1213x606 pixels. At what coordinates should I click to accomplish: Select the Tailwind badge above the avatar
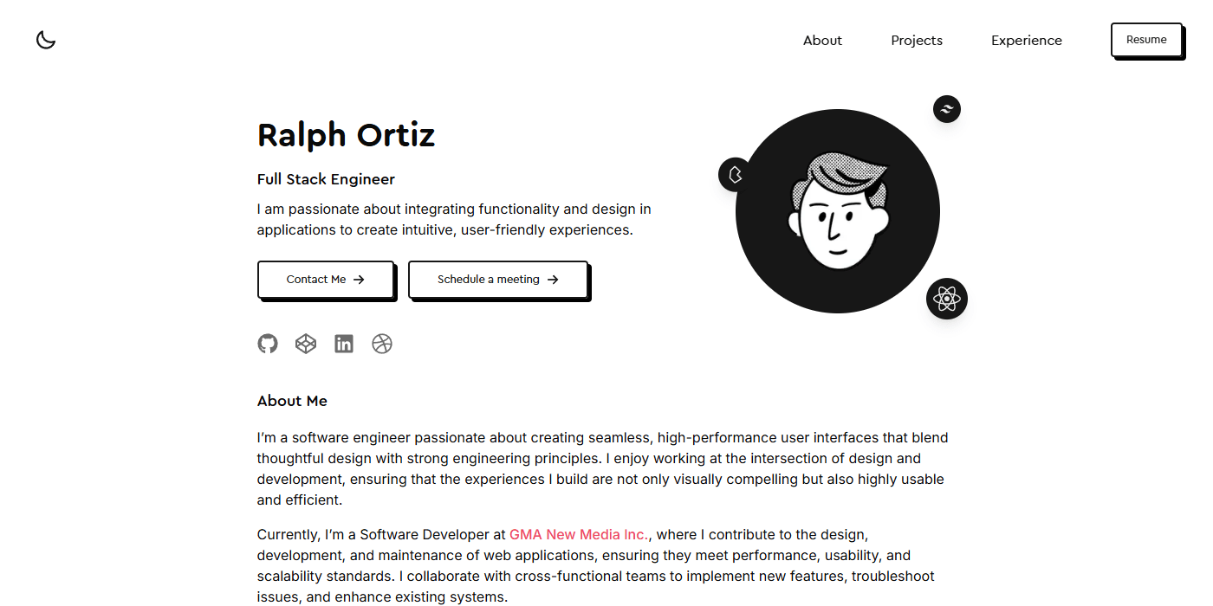tap(946, 109)
